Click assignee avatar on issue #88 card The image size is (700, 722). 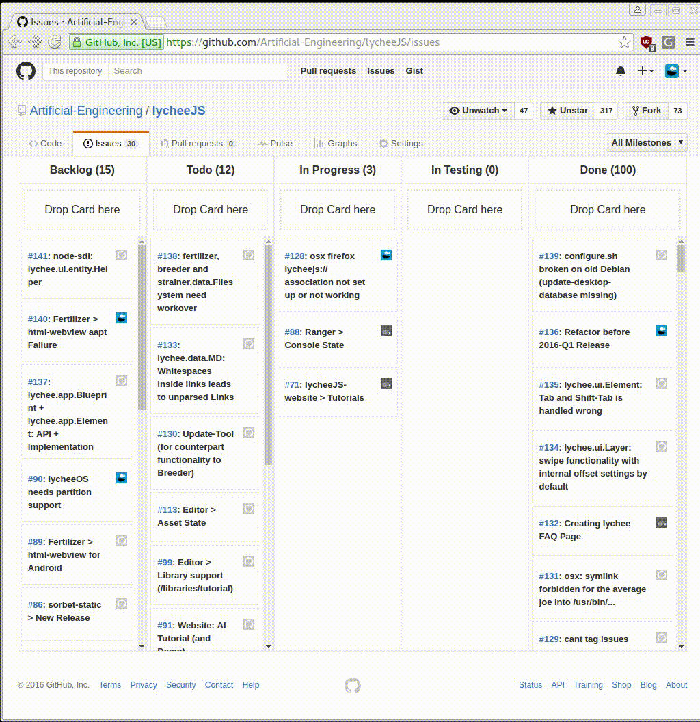pyautogui.click(x=386, y=331)
